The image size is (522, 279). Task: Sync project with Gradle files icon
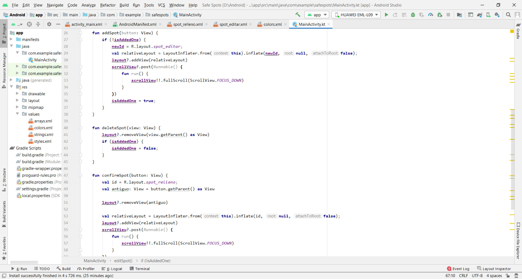pyautogui.click(x=479, y=15)
